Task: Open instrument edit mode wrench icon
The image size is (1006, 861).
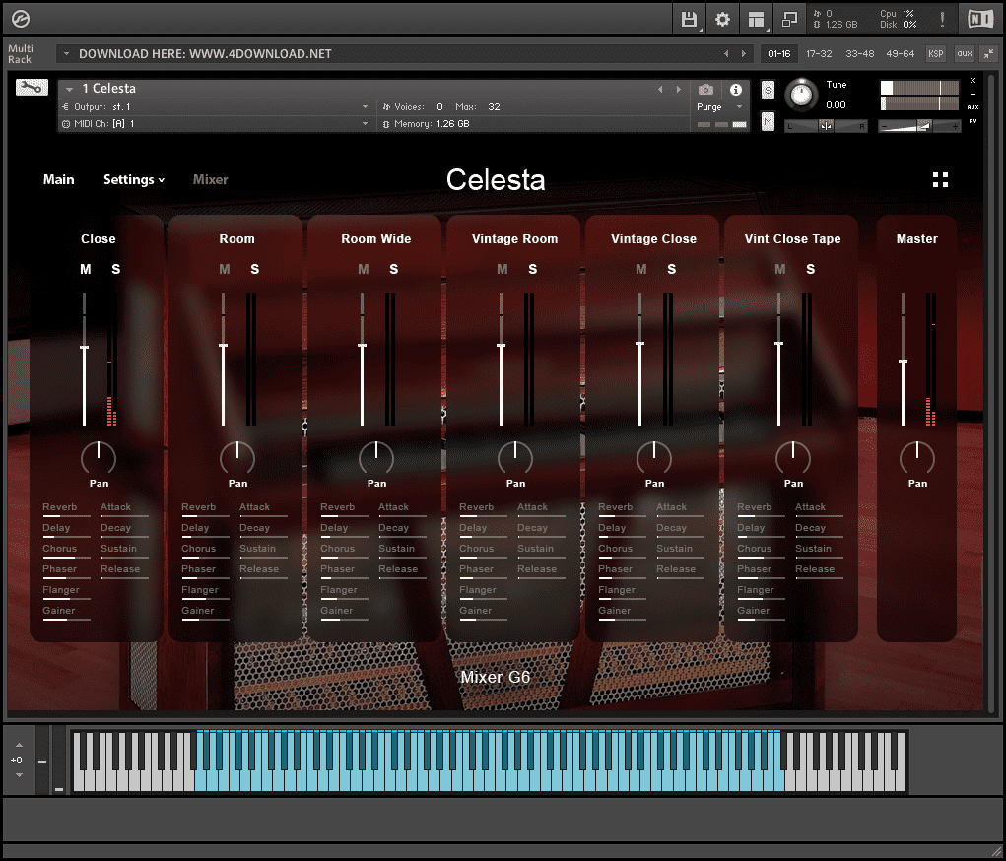Action: 32,88
